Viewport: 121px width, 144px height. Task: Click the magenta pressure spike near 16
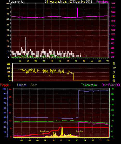click(77, 12)
